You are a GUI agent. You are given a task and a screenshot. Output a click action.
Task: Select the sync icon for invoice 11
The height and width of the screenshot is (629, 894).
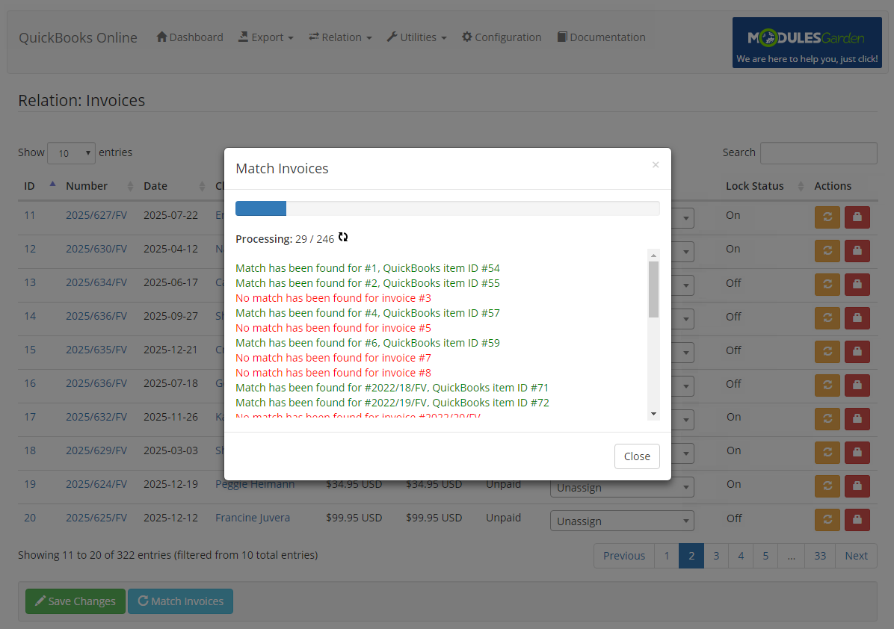point(827,218)
